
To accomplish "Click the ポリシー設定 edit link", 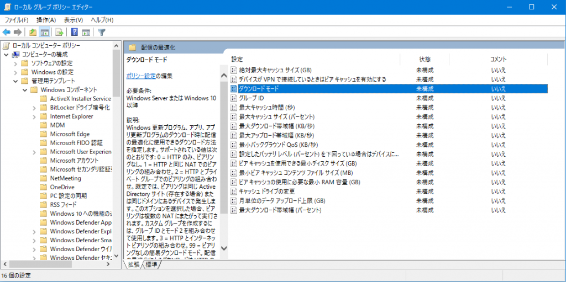I will 141,76.
